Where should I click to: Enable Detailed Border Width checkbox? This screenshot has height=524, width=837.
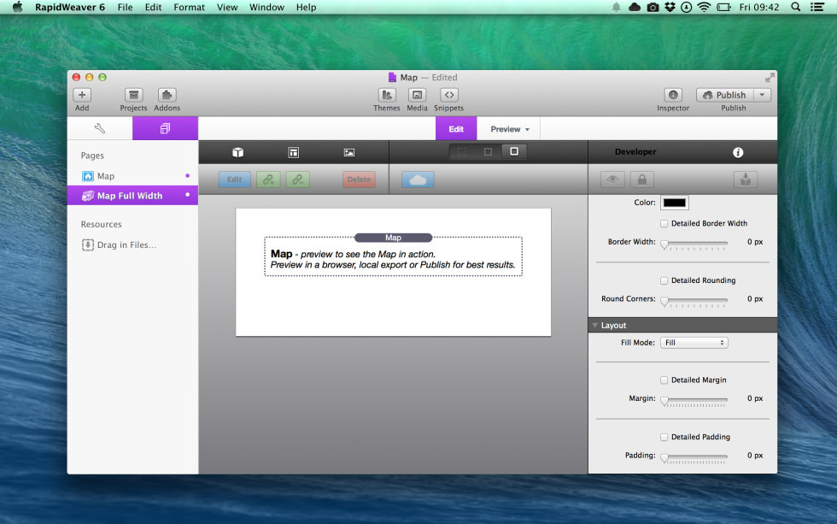664,223
